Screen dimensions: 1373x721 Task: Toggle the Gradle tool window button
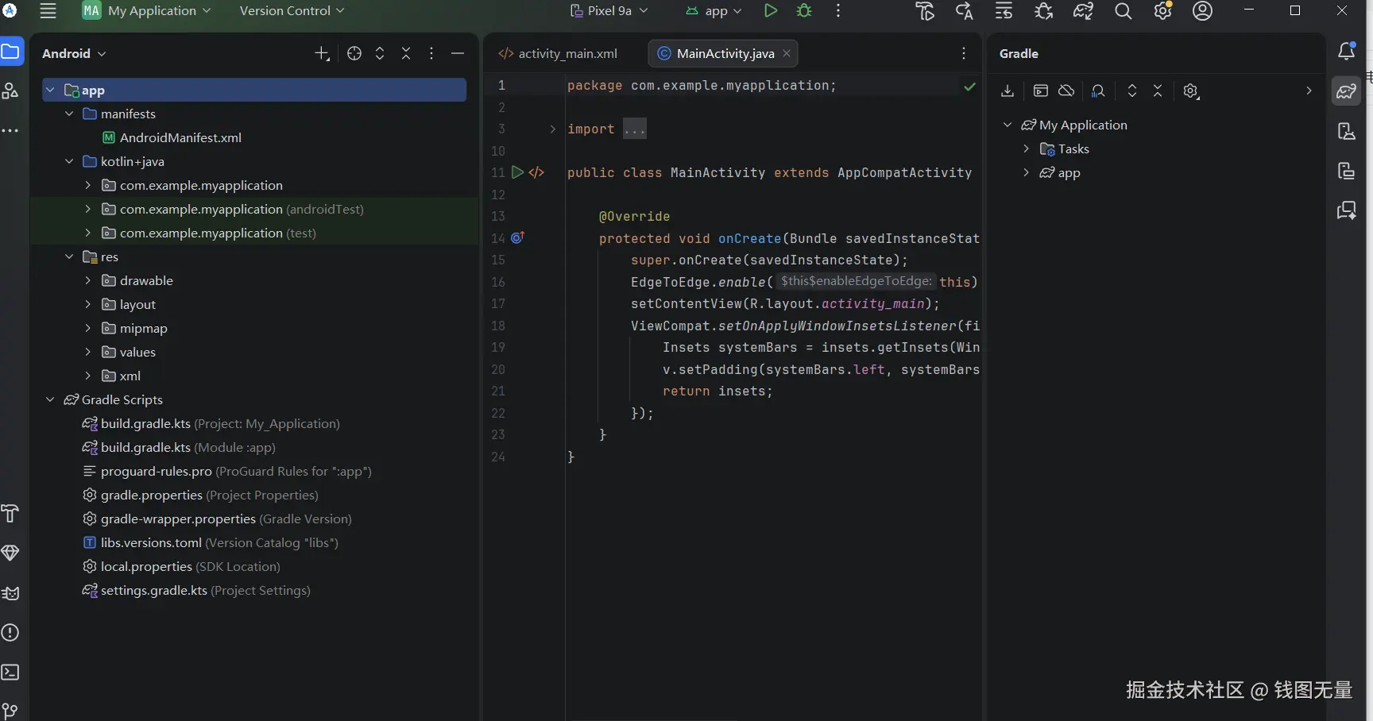[x=1346, y=91]
